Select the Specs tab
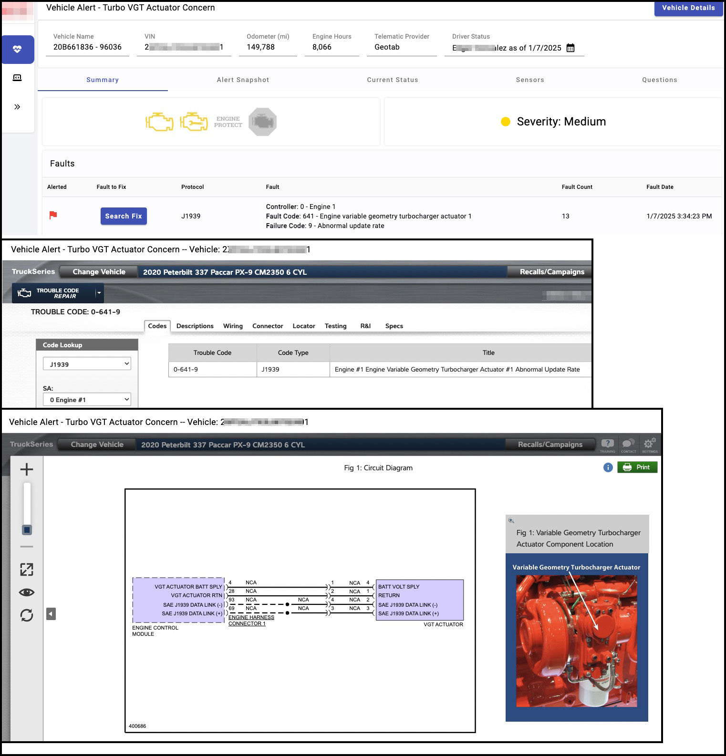The width and height of the screenshot is (726, 756). click(394, 326)
